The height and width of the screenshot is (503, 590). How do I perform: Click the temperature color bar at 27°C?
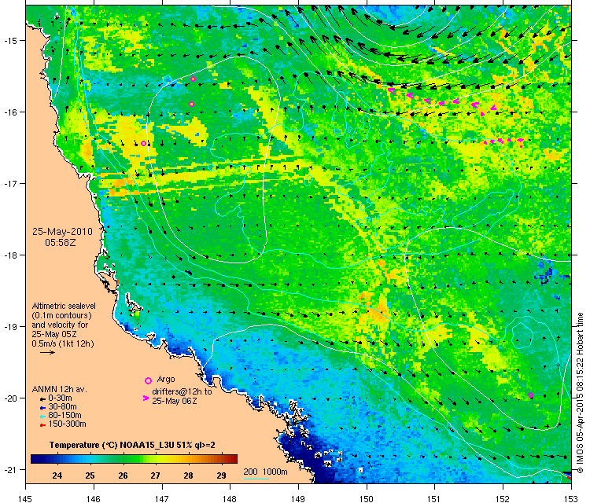[156, 459]
